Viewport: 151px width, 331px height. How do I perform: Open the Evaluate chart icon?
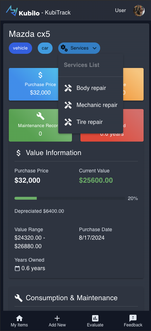[95, 318]
